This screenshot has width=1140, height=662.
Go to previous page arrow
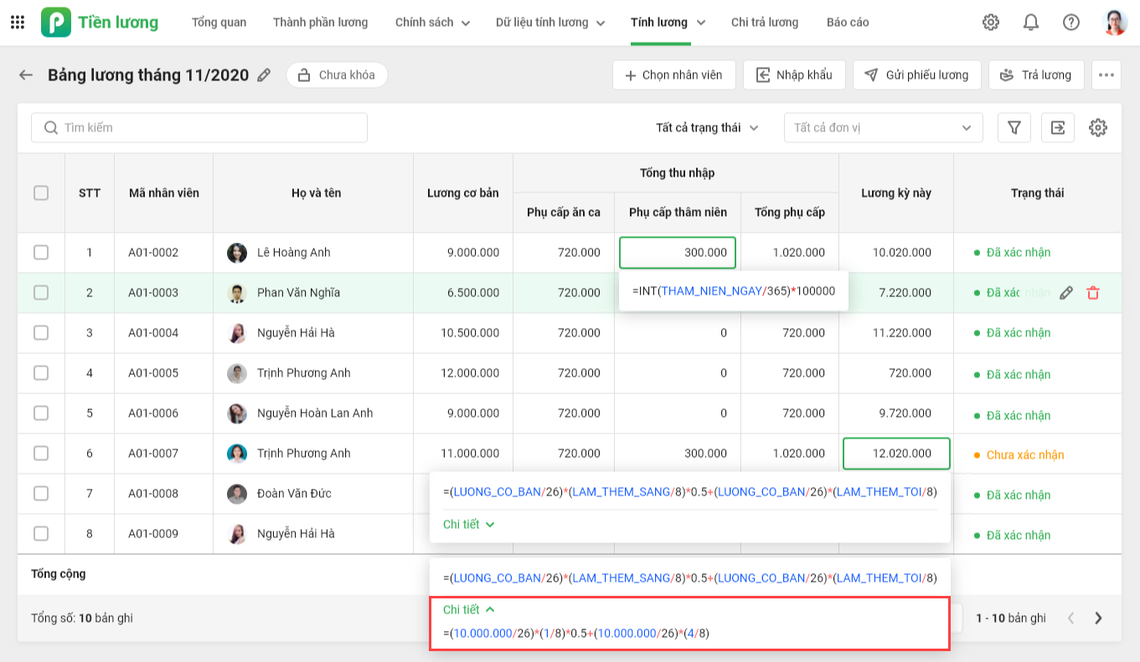1071,618
